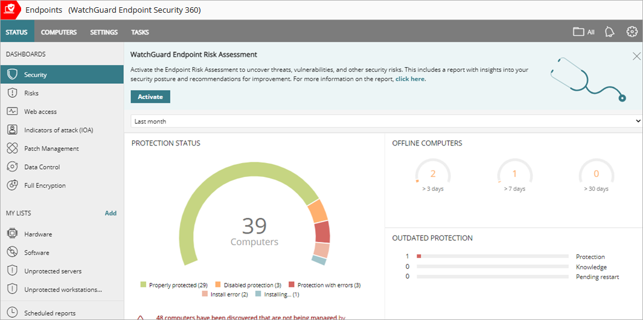Switch to the Tasks tab

click(x=140, y=32)
